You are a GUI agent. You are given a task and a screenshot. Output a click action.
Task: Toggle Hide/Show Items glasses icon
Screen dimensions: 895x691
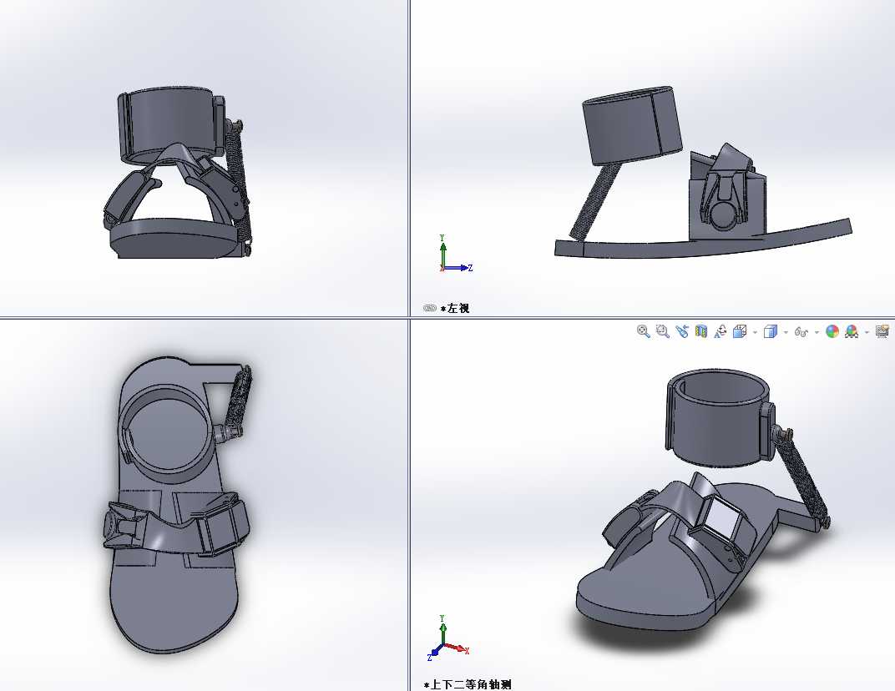pos(800,331)
